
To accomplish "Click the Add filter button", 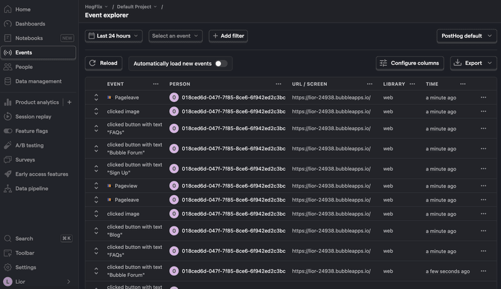I will (x=228, y=36).
